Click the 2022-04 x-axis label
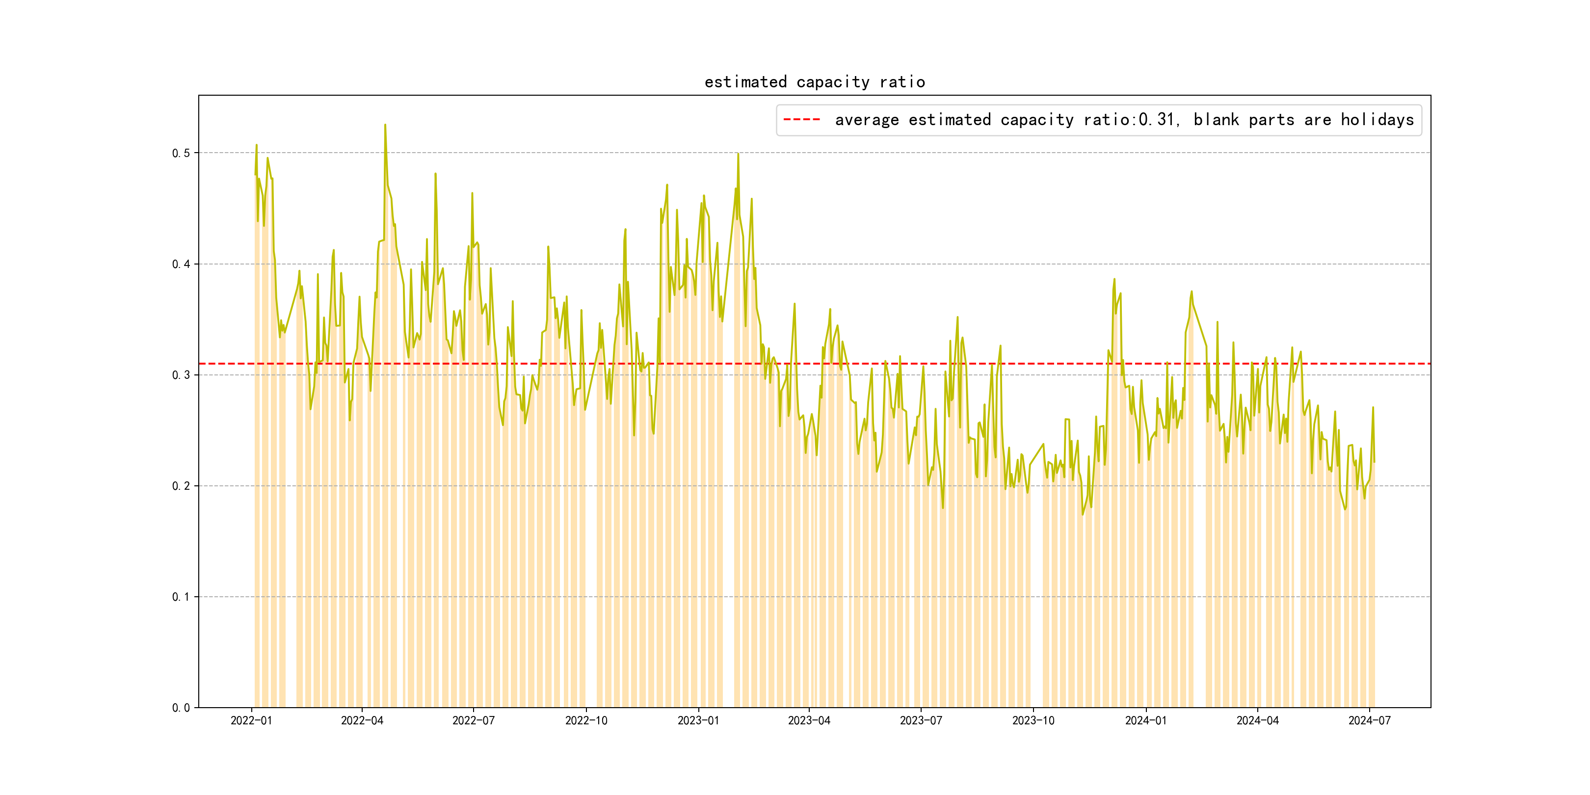 point(362,720)
